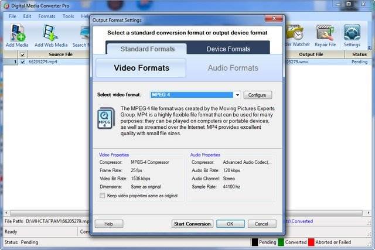
Task: Click the black Pending color swatch
Action: 255,242
